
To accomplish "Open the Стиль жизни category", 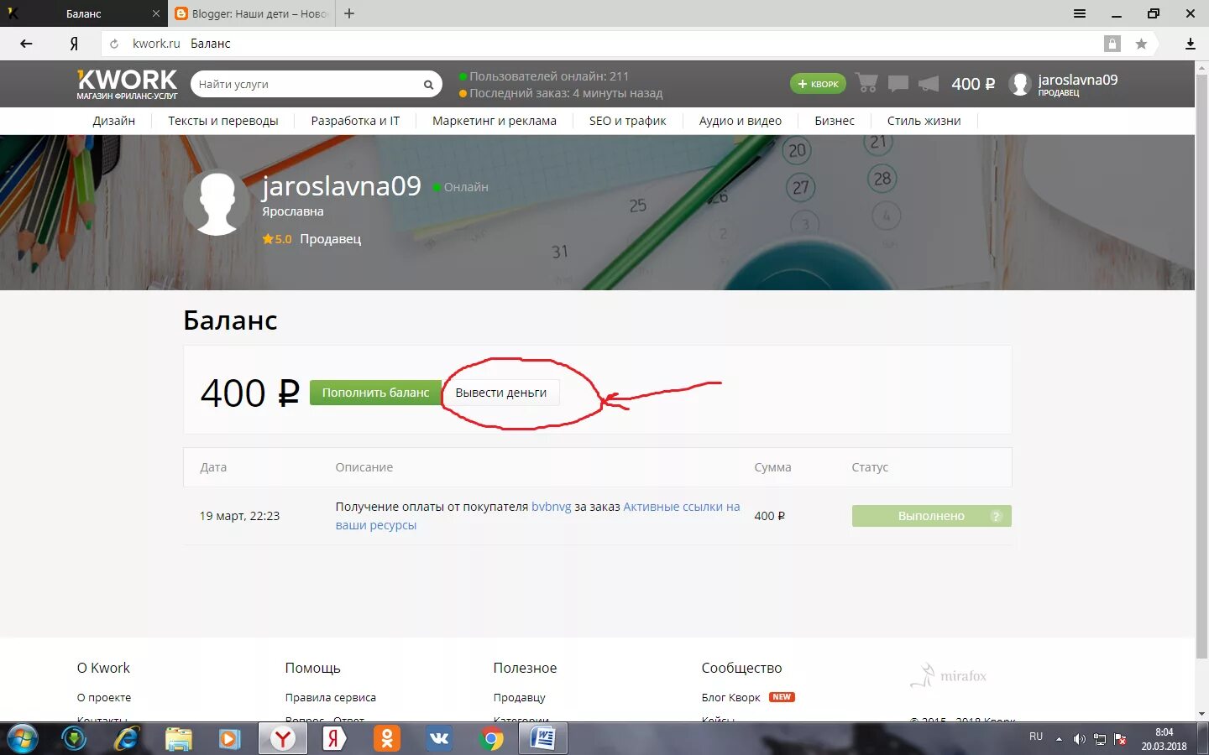I will [x=924, y=121].
